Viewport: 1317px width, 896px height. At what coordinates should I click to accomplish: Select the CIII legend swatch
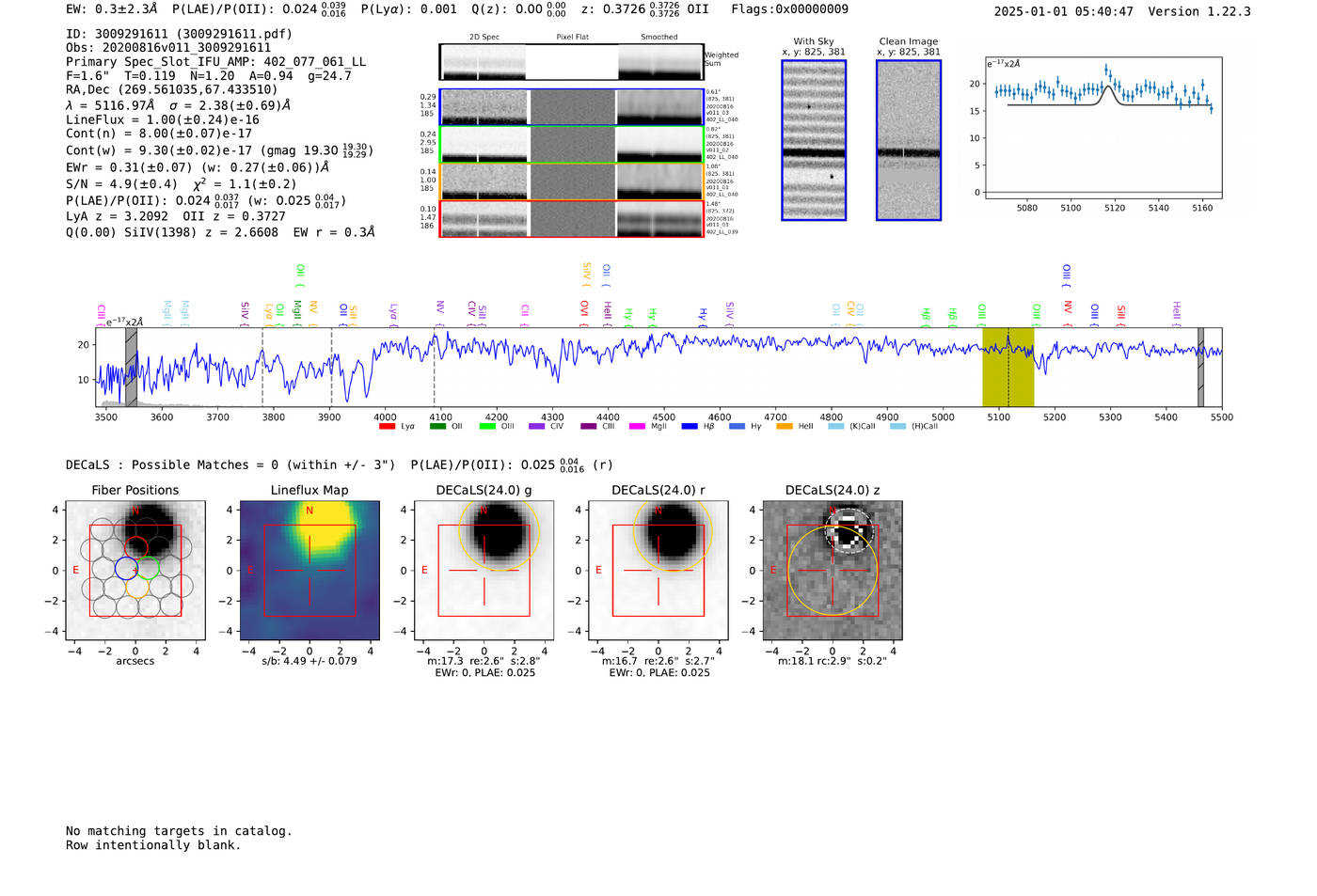pos(588,427)
